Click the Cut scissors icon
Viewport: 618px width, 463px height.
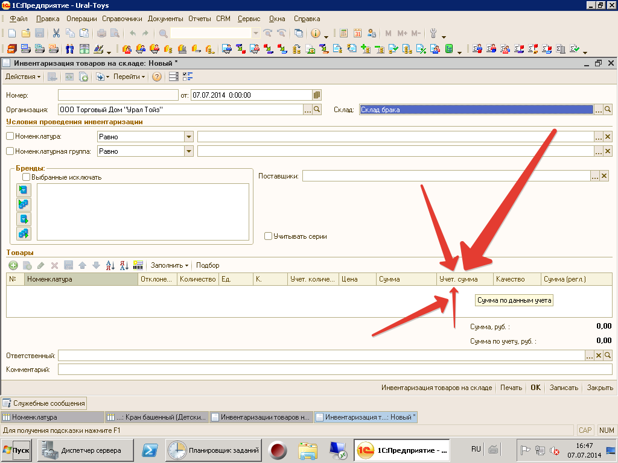pyautogui.click(x=56, y=34)
